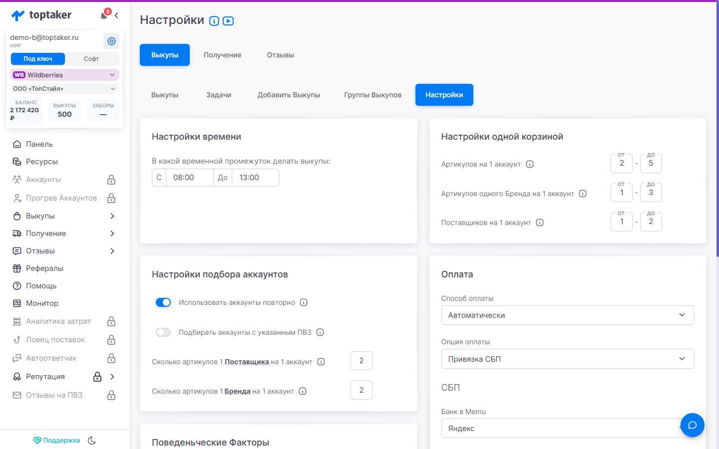Edit Артикулов на 1 аккаунт ДО value 5
Viewport: 719px width, 449px height.
(651, 163)
